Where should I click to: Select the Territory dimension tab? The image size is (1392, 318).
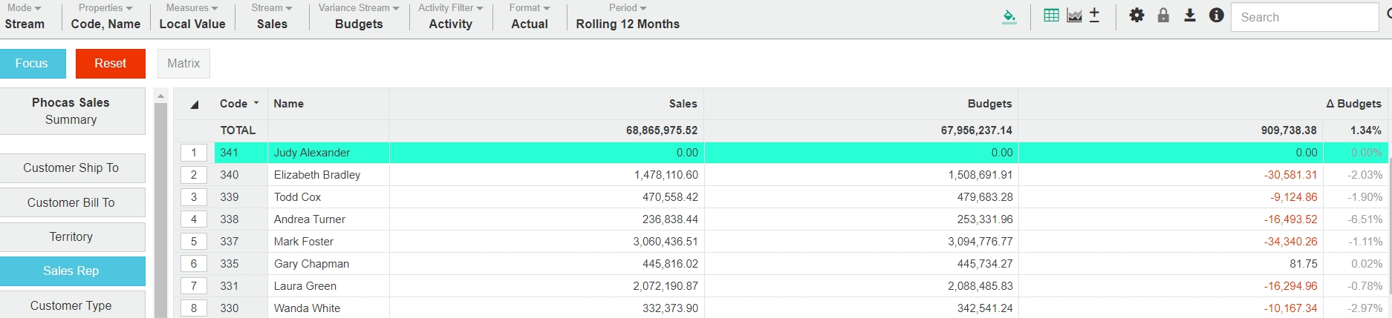(71, 237)
